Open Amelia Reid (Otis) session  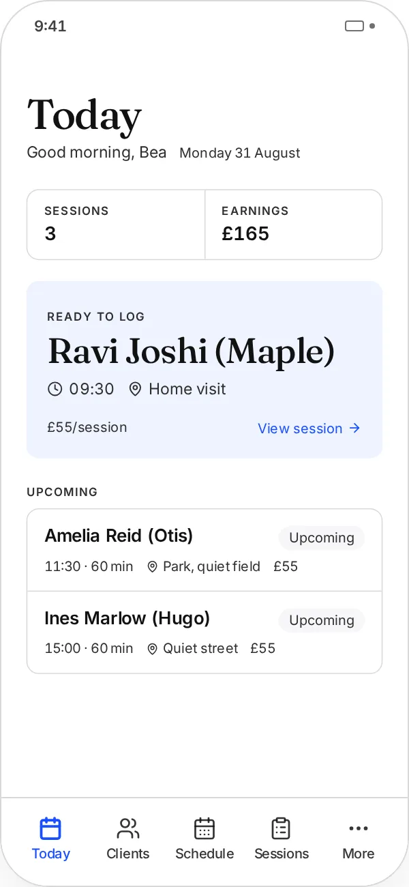[204, 550]
